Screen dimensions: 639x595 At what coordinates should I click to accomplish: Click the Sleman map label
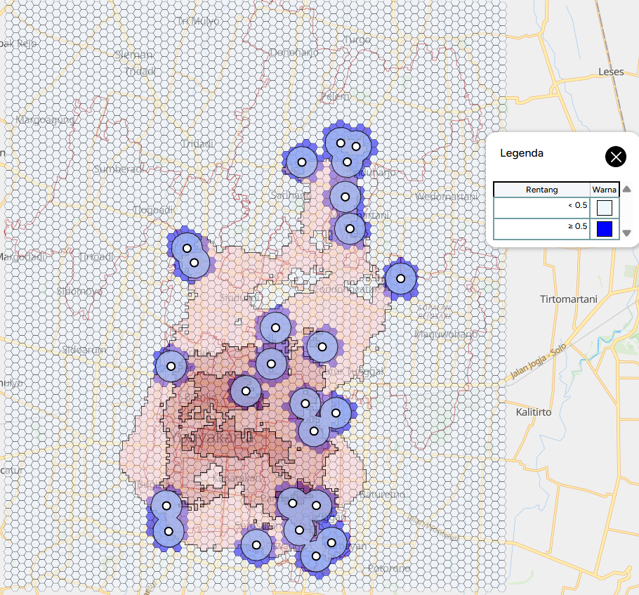[x=133, y=55]
